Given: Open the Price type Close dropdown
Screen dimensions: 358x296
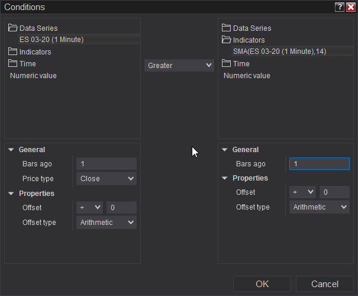Looking at the screenshot, I should 107,178.
